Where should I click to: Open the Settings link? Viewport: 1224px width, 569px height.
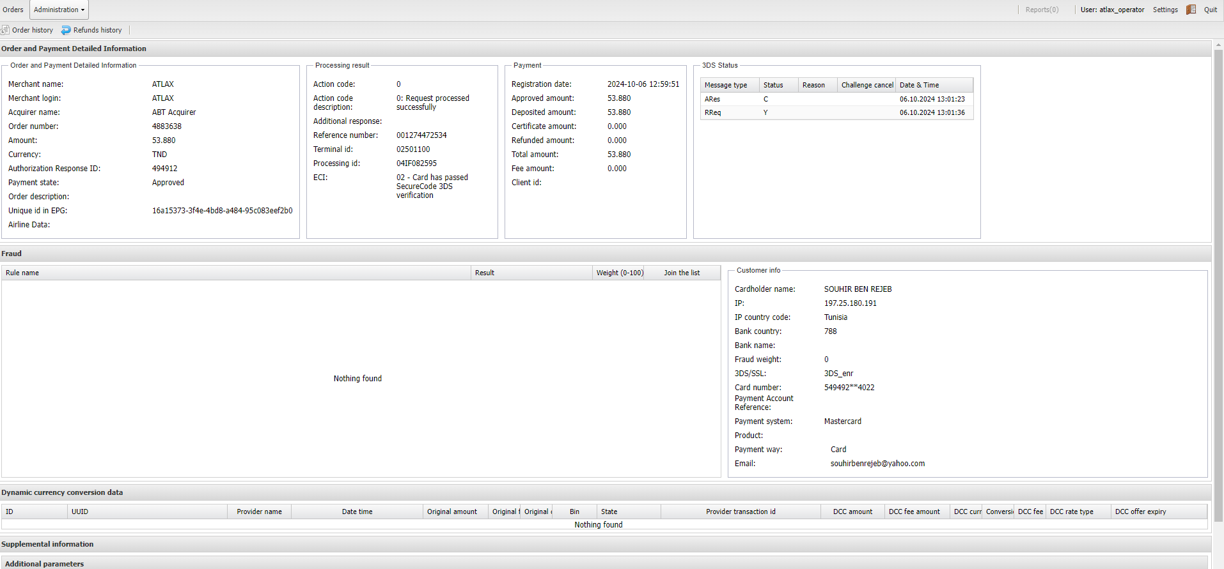[1165, 10]
